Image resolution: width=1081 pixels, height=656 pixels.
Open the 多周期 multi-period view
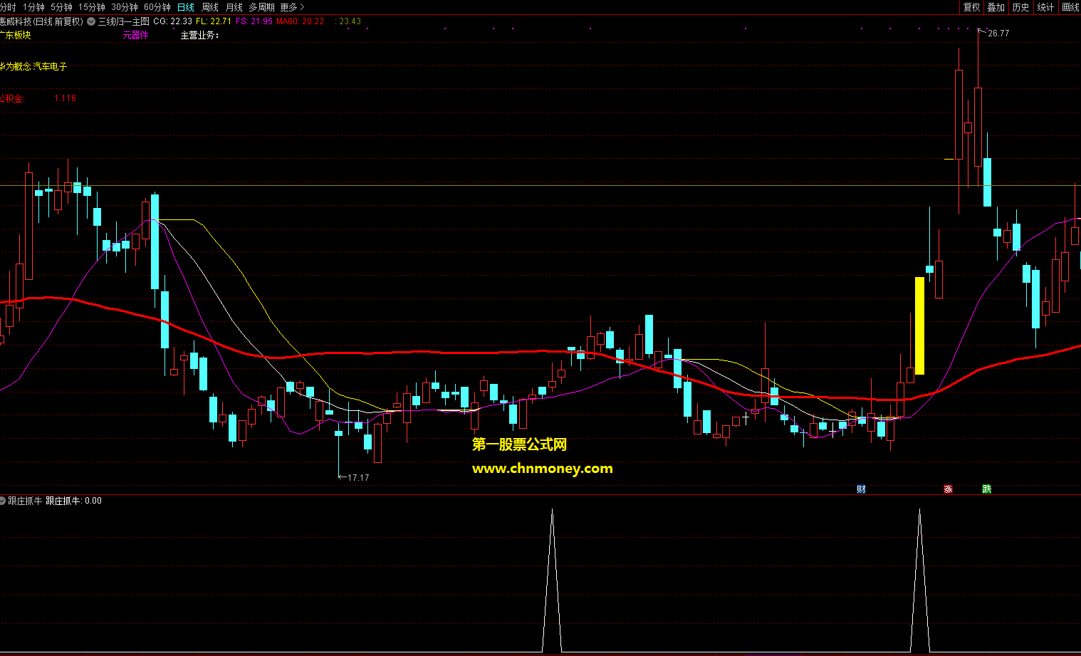click(x=261, y=7)
